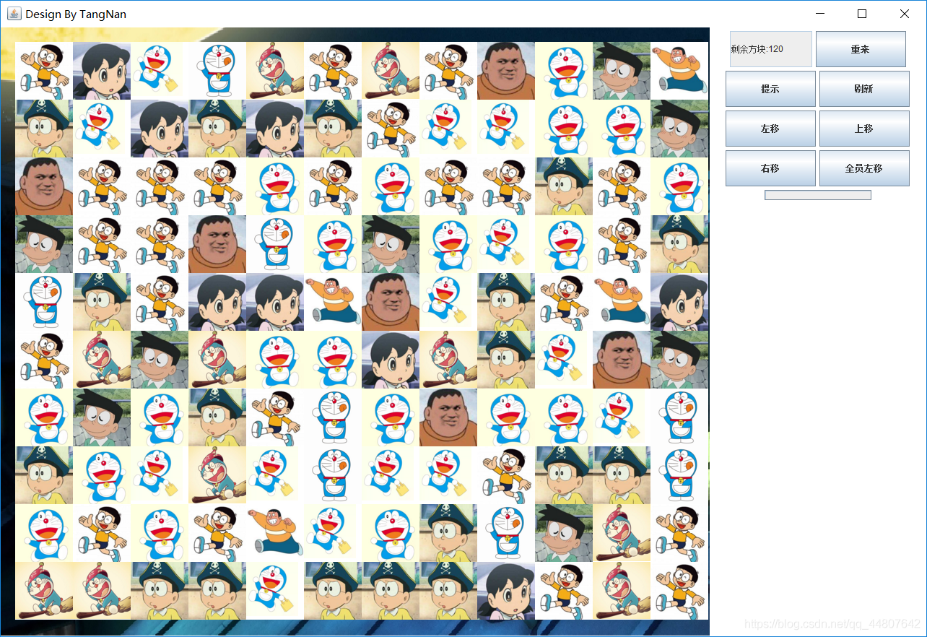Select the Suneo tile in the second row
Screen dimensions: 927x637
[x=679, y=129]
